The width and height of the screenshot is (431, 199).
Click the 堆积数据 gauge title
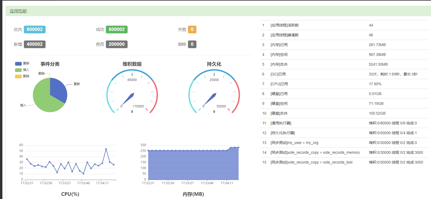[132, 64]
